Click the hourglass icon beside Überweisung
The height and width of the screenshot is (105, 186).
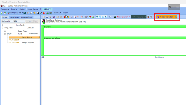[148, 17]
